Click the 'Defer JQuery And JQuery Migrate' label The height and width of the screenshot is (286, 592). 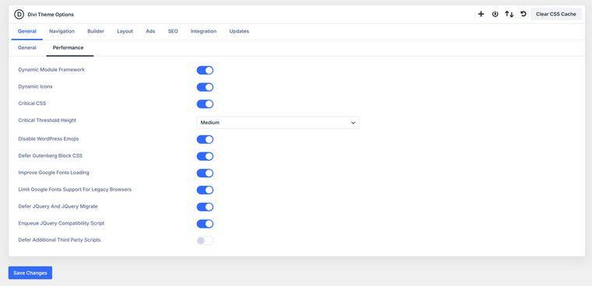(58, 206)
